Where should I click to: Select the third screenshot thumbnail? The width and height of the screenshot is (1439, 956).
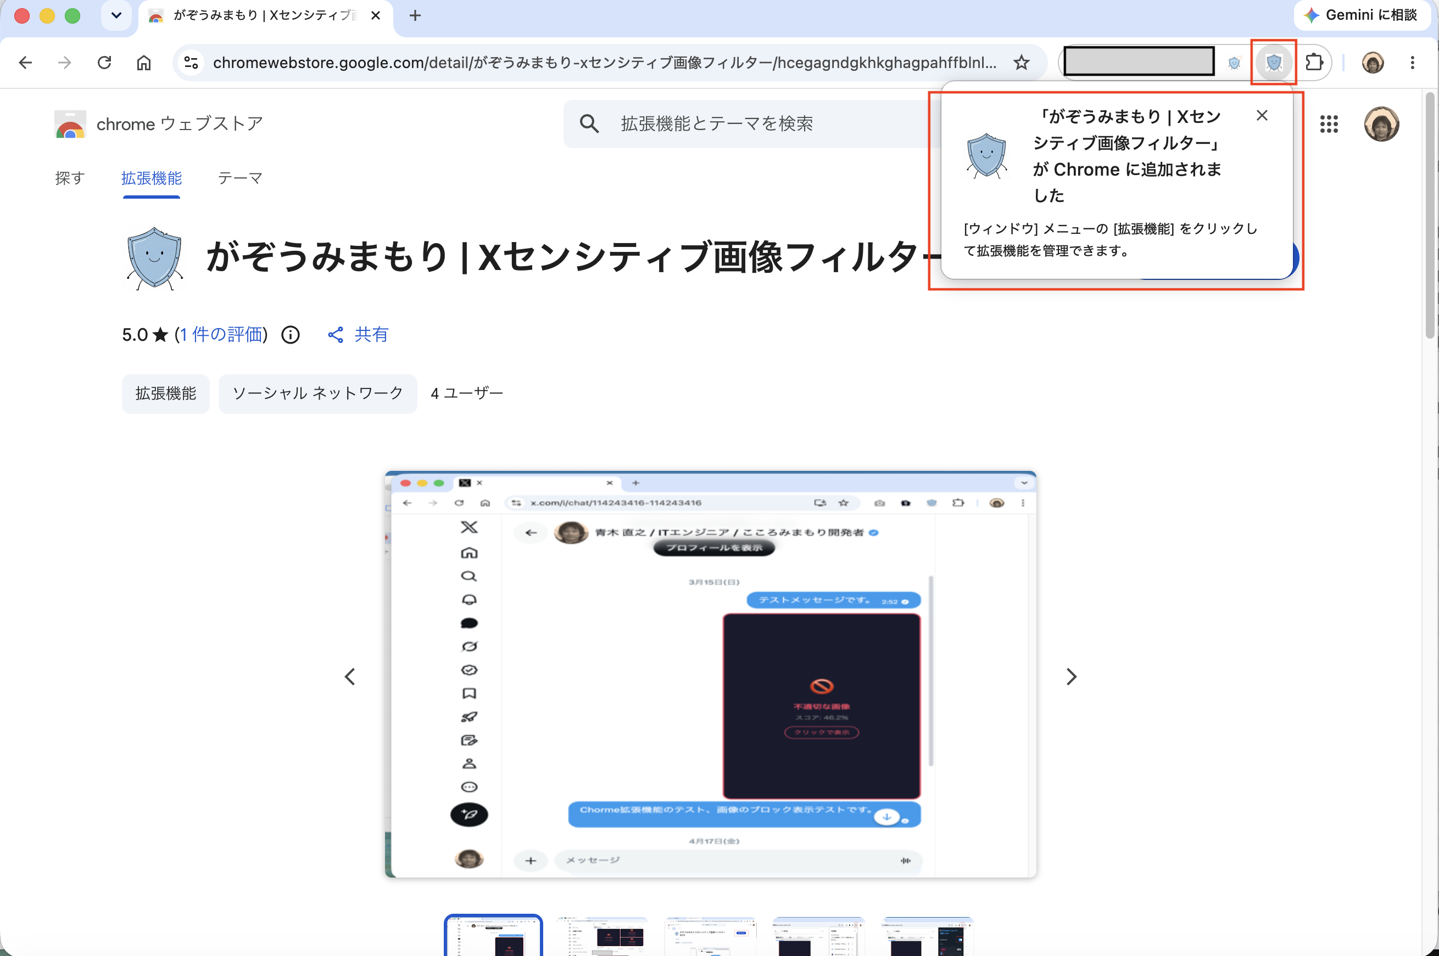pos(710,935)
